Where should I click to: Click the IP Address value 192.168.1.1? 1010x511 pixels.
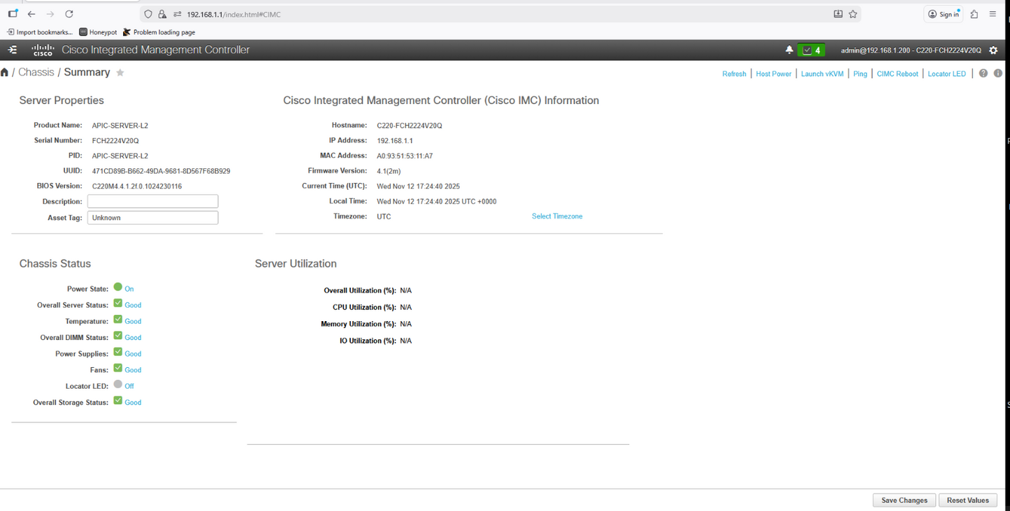[395, 141]
